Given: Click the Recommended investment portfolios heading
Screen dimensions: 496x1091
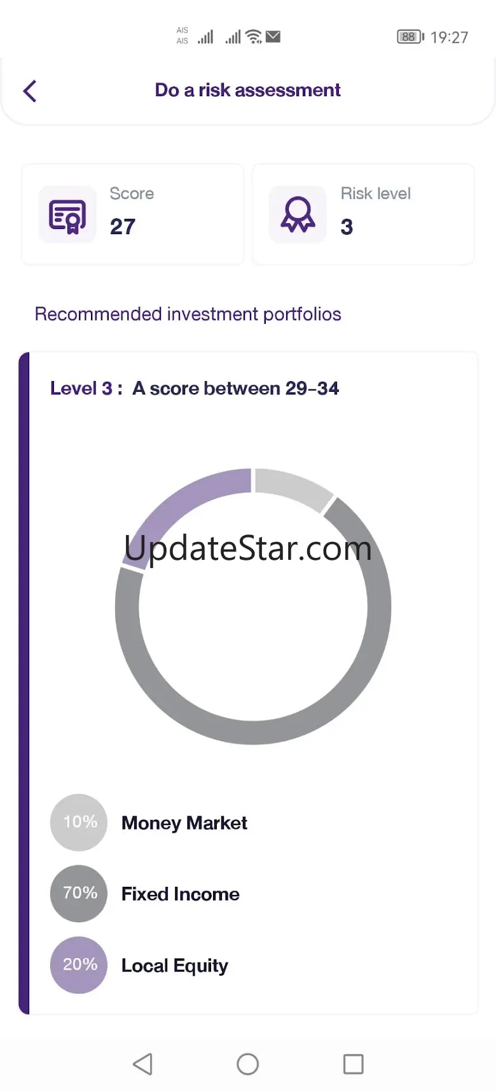Looking at the screenshot, I should tap(188, 314).
